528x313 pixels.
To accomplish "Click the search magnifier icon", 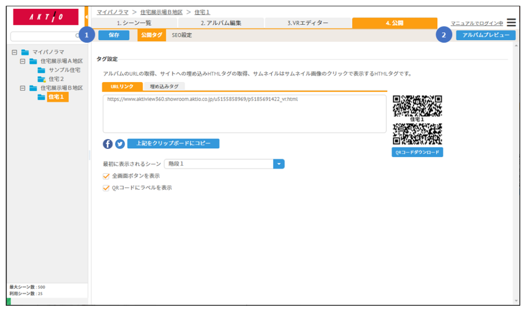I will (78, 37).
